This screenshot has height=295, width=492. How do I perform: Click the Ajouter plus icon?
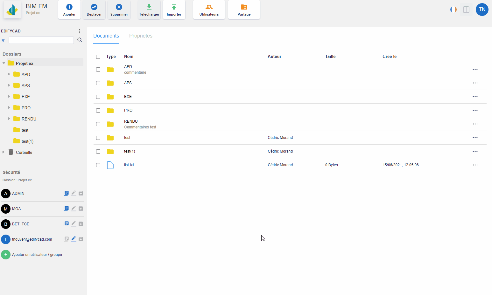(69, 7)
